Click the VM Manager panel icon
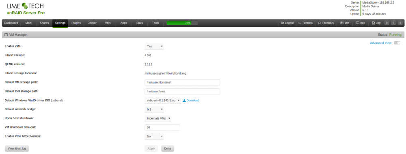Viewport: 406px width, 154px height. (x=6, y=34)
